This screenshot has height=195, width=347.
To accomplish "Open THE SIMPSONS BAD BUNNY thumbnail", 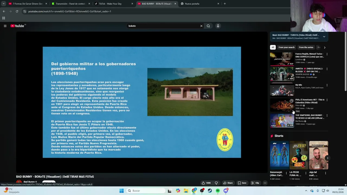I will point(282,121).
